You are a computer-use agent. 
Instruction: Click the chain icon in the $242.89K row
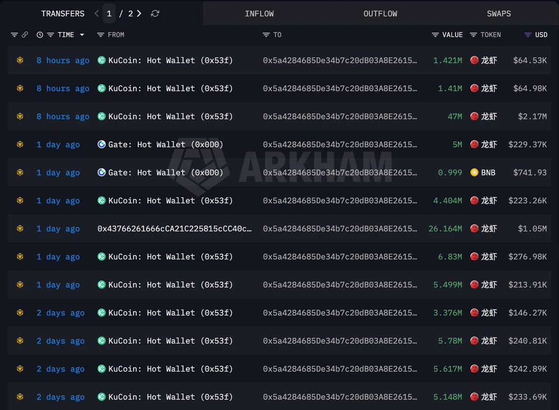20,369
